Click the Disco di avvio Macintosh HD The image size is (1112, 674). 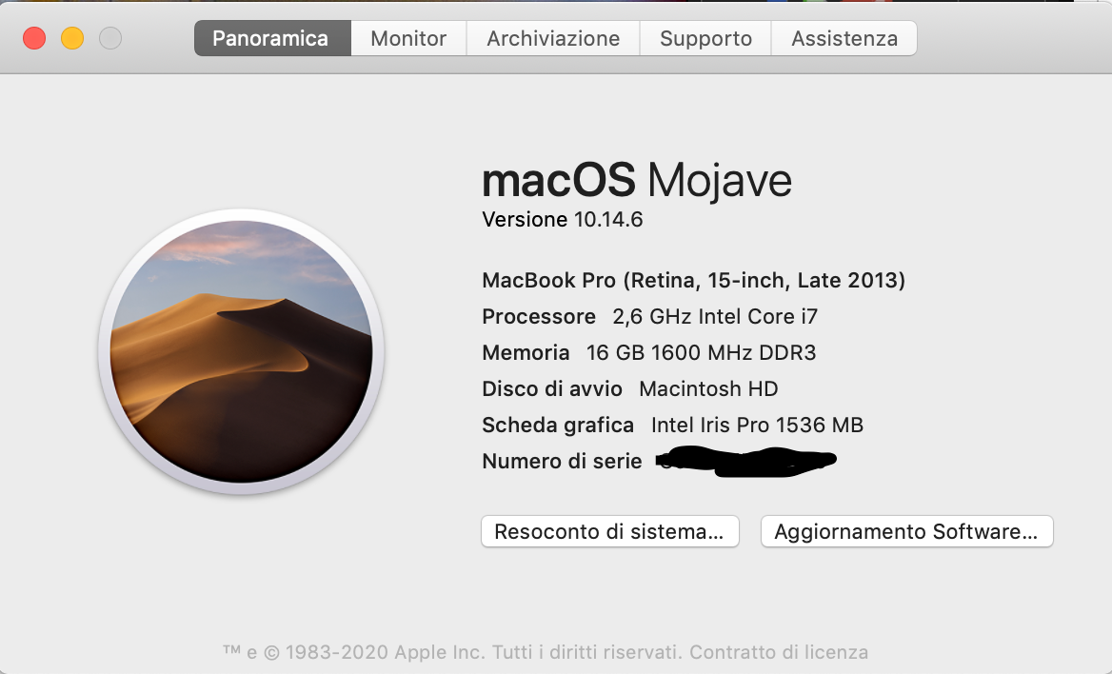coord(708,388)
